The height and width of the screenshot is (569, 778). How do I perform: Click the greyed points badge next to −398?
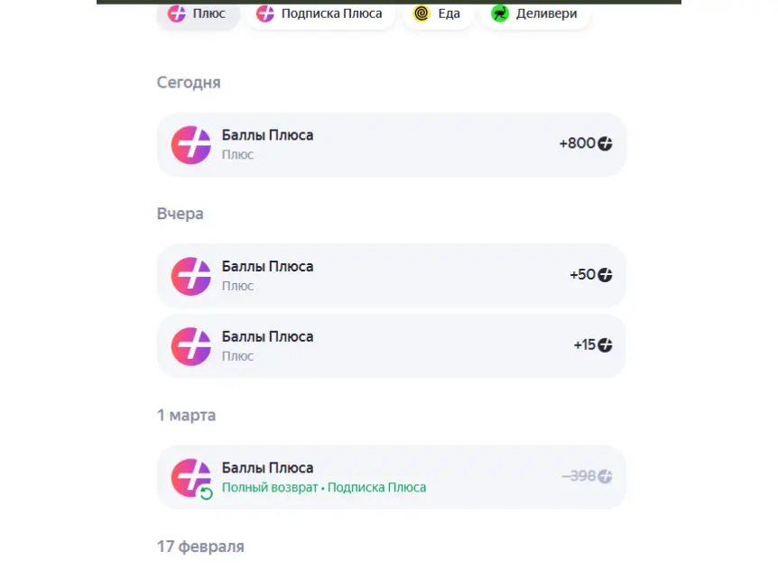[605, 476]
